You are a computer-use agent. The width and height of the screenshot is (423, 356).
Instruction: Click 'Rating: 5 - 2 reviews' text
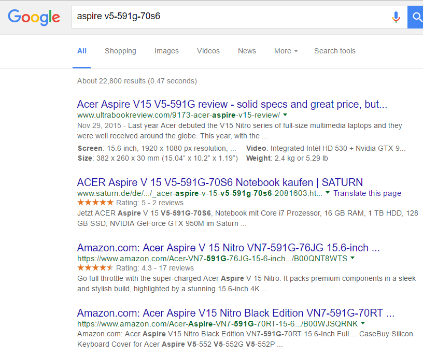150,203
